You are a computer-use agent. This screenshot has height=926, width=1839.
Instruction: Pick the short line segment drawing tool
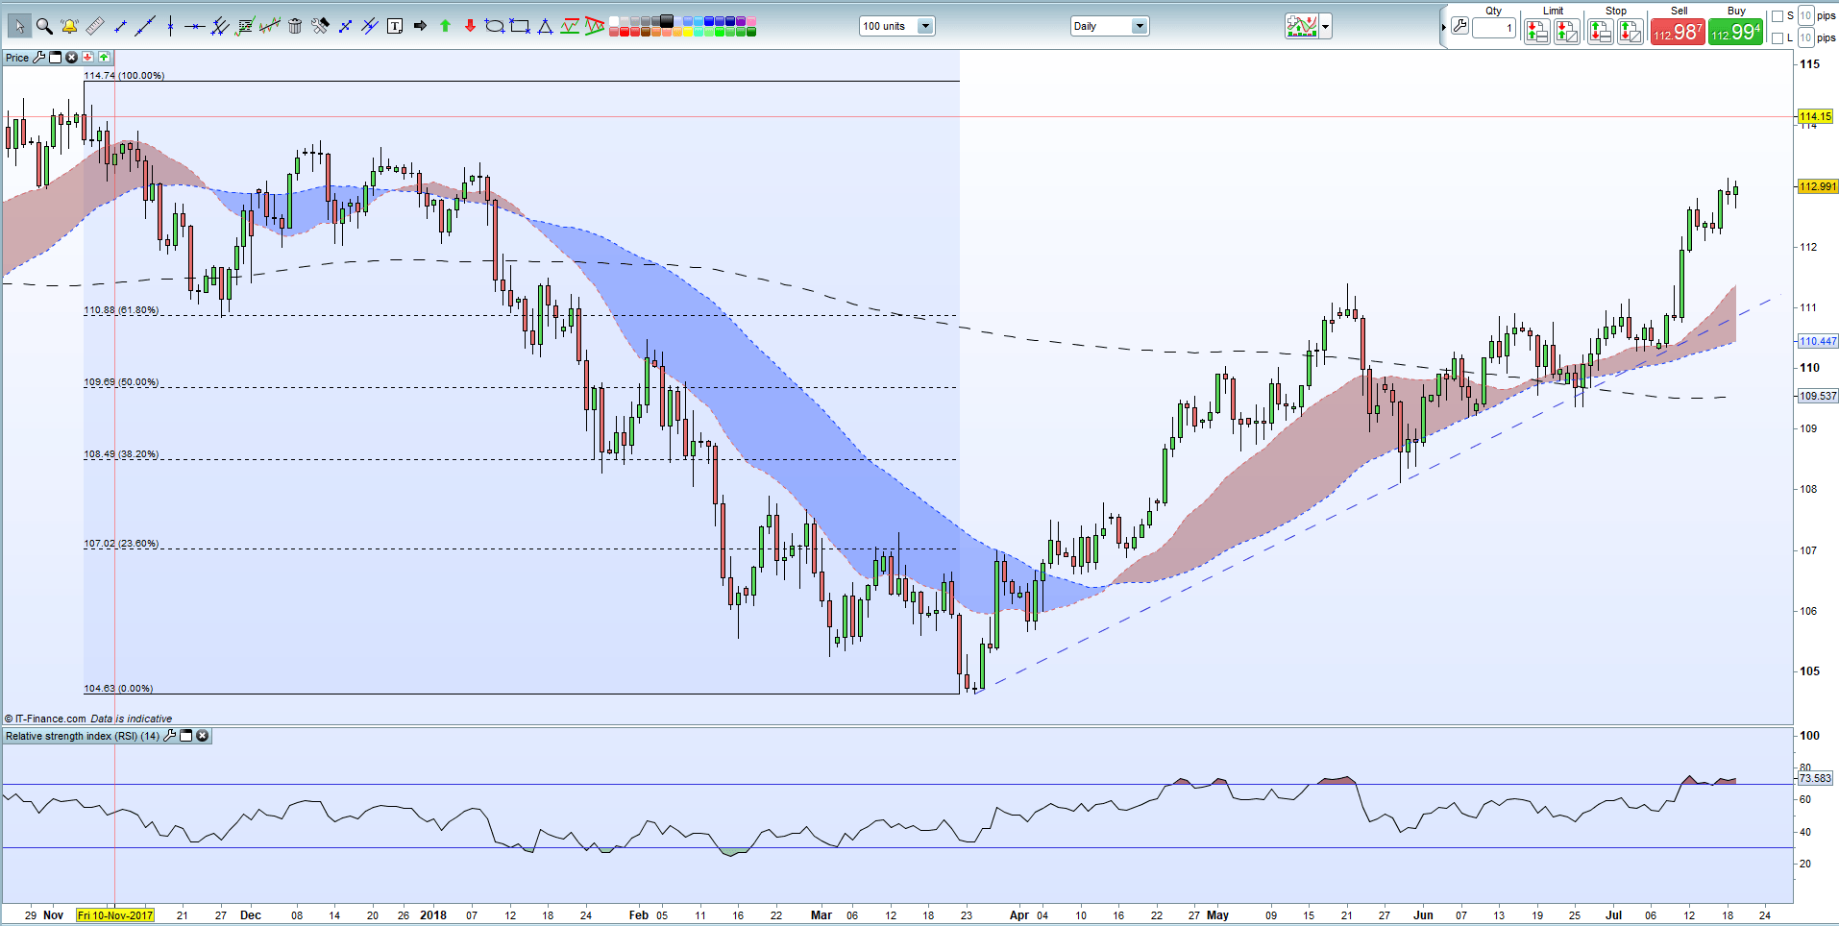(x=120, y=26)
